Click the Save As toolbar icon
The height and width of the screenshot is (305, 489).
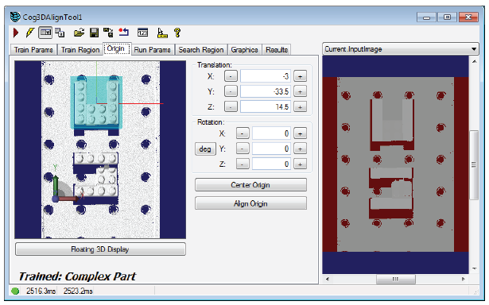click(x=108, y=33)
